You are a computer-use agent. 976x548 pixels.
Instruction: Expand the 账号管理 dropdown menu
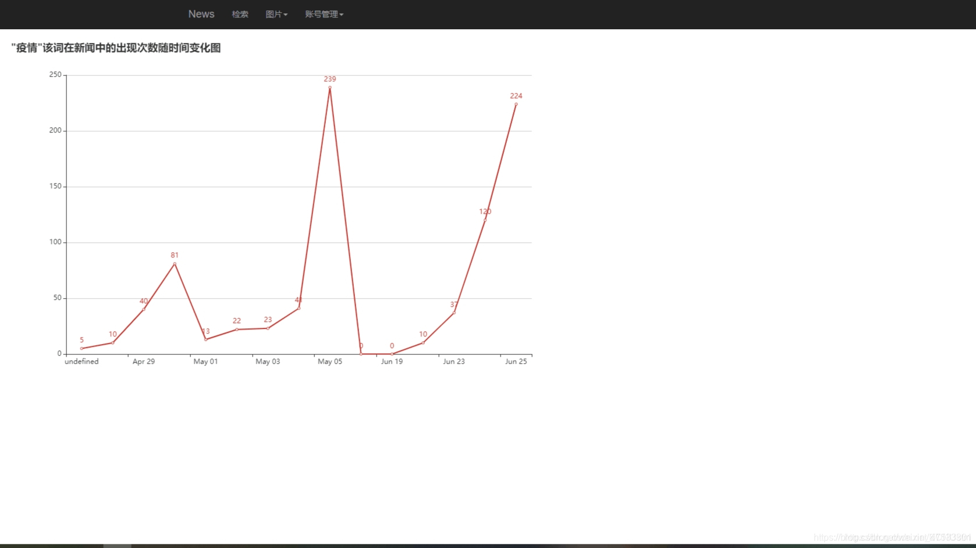(324, 14)
